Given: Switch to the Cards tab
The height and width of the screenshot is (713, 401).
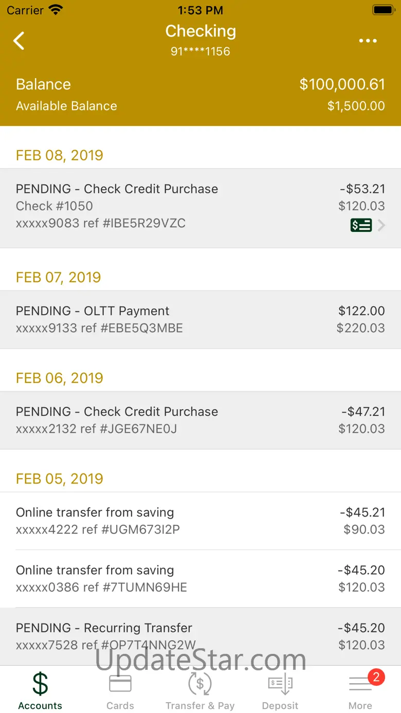Looking at the screenshot, I should pyautogui.click(x=120, y=689).
